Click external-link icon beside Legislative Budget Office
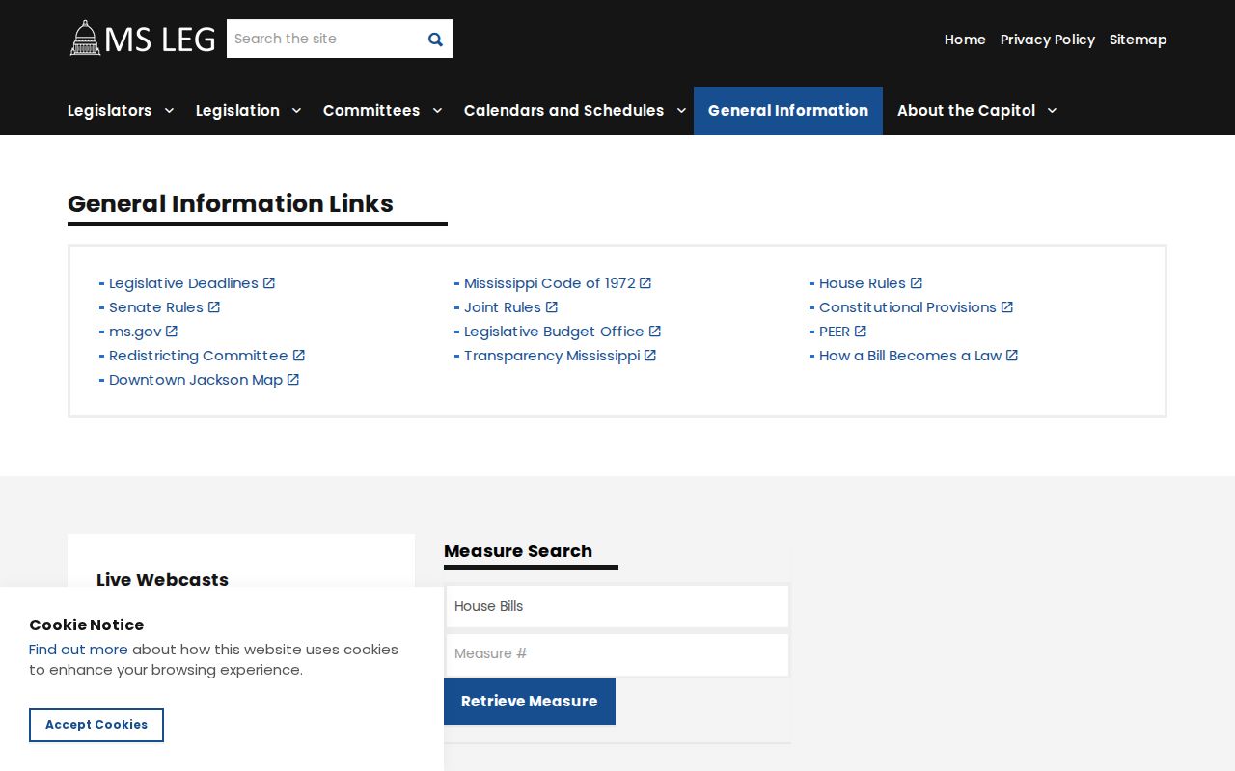Viewport: 1235px width, 771px height. [x=655, y=332]
